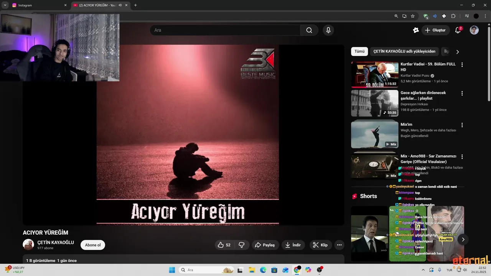The width and height of the screenshot is (491, 276).
Task: Open the man in suit Shorts thumbnail
Action: point(369,234)
